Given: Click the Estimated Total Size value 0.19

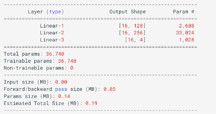Looking at the screenshot, I should [91, 103].
